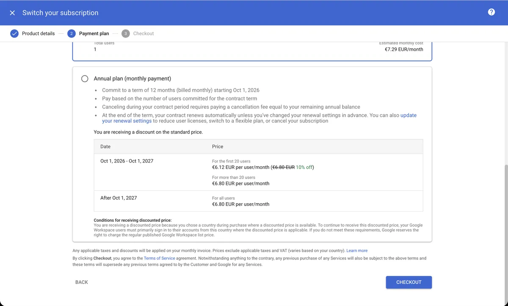This screenshot has width=508, height=306.
Task: Click the After Oct 1, 2027 cell
Action: coord(119,198)
